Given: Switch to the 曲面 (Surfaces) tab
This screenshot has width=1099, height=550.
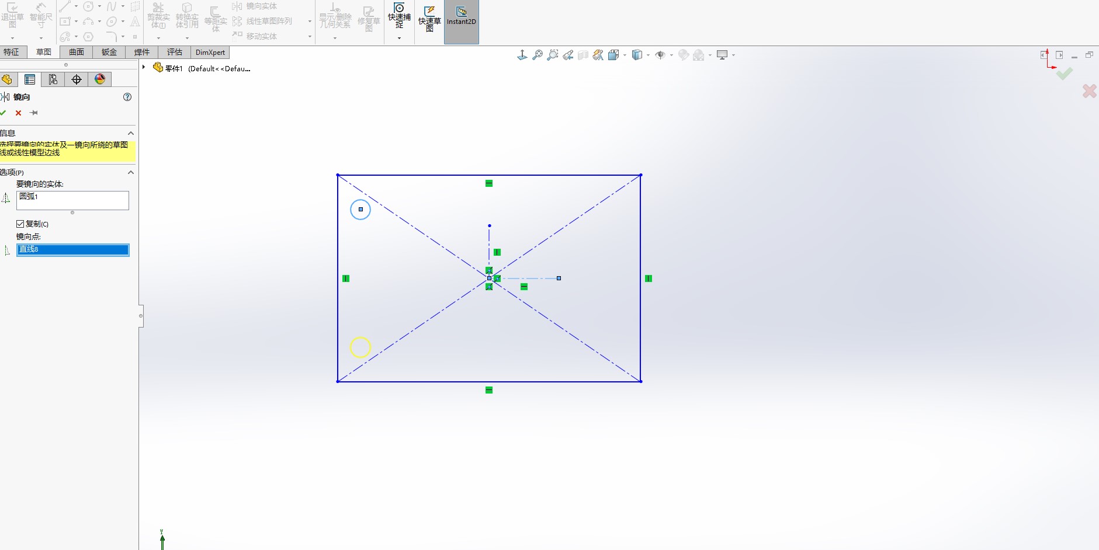Looking at the screenshot, I should (x=77, y=52).
